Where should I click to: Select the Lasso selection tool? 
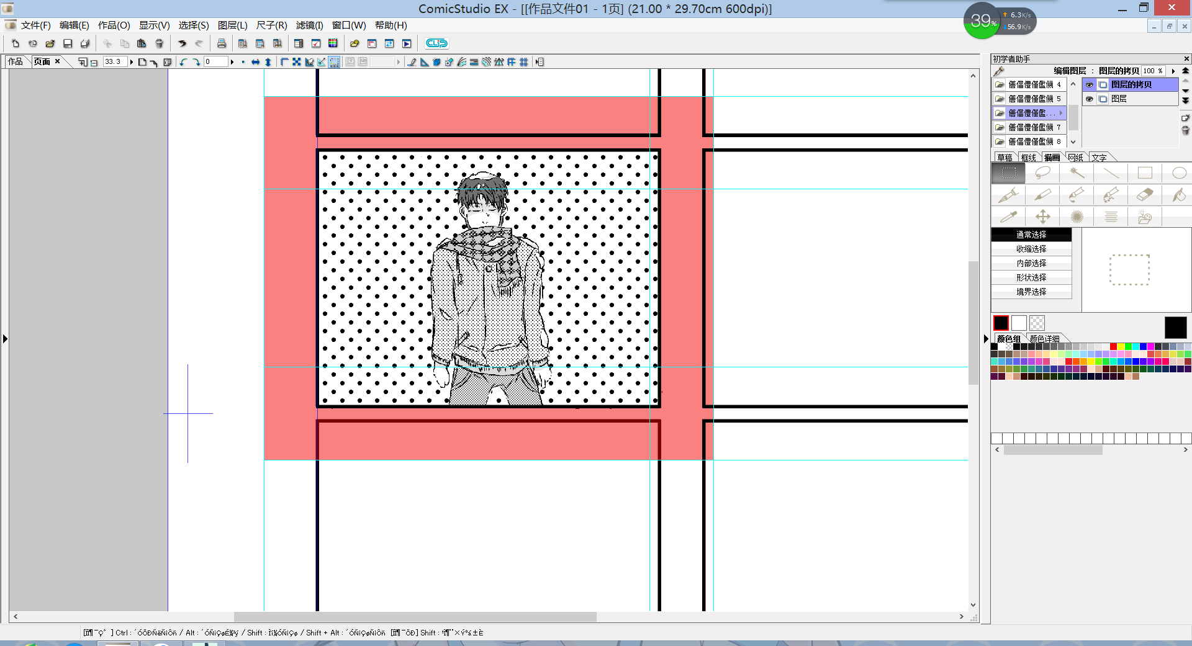[1042, 173]
